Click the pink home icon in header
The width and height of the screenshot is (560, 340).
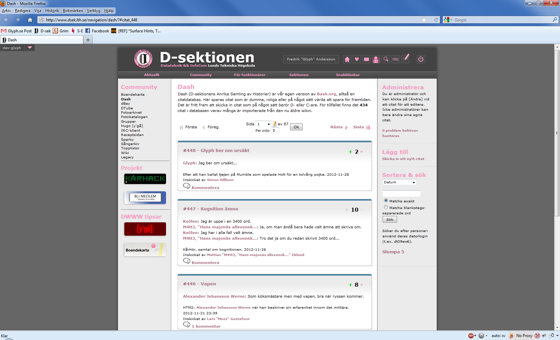coord(347,59)
